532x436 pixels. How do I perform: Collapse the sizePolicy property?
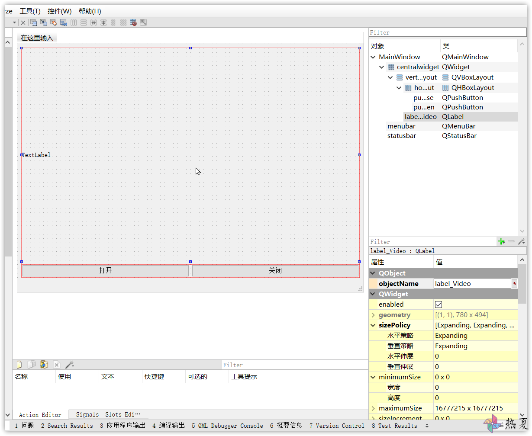(373, 325)
